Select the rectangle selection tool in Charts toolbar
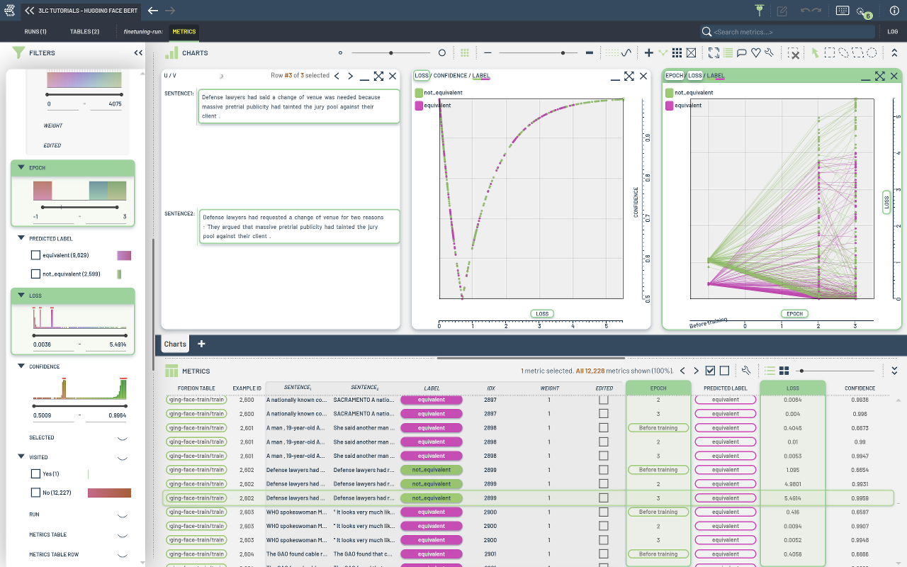The height and width of the screenshot is (567, 907). (829, 52)
